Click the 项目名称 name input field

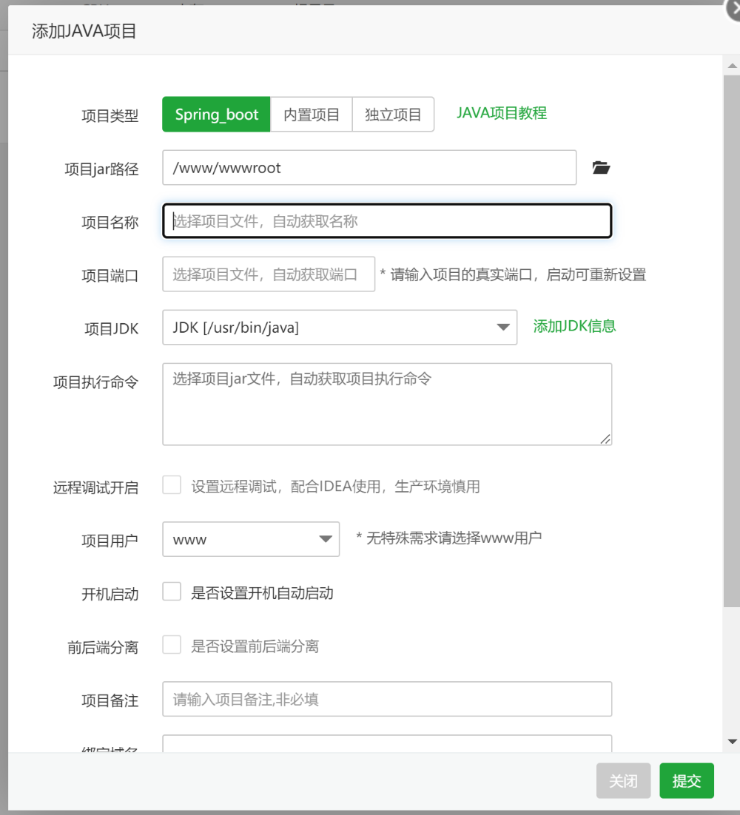click(x=386, y=220)
